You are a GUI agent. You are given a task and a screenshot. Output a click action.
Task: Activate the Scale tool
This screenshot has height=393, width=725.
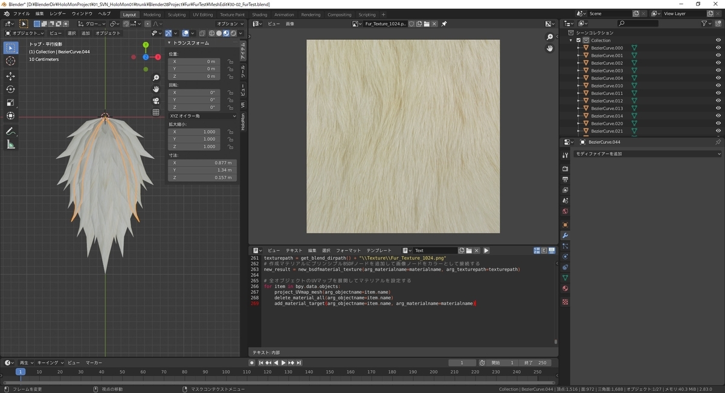tap(11, 103)
